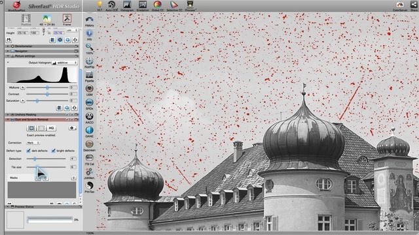This screenshot has width=419, height=235.
Task: Click the Detection value field
Action: point(73,159)
